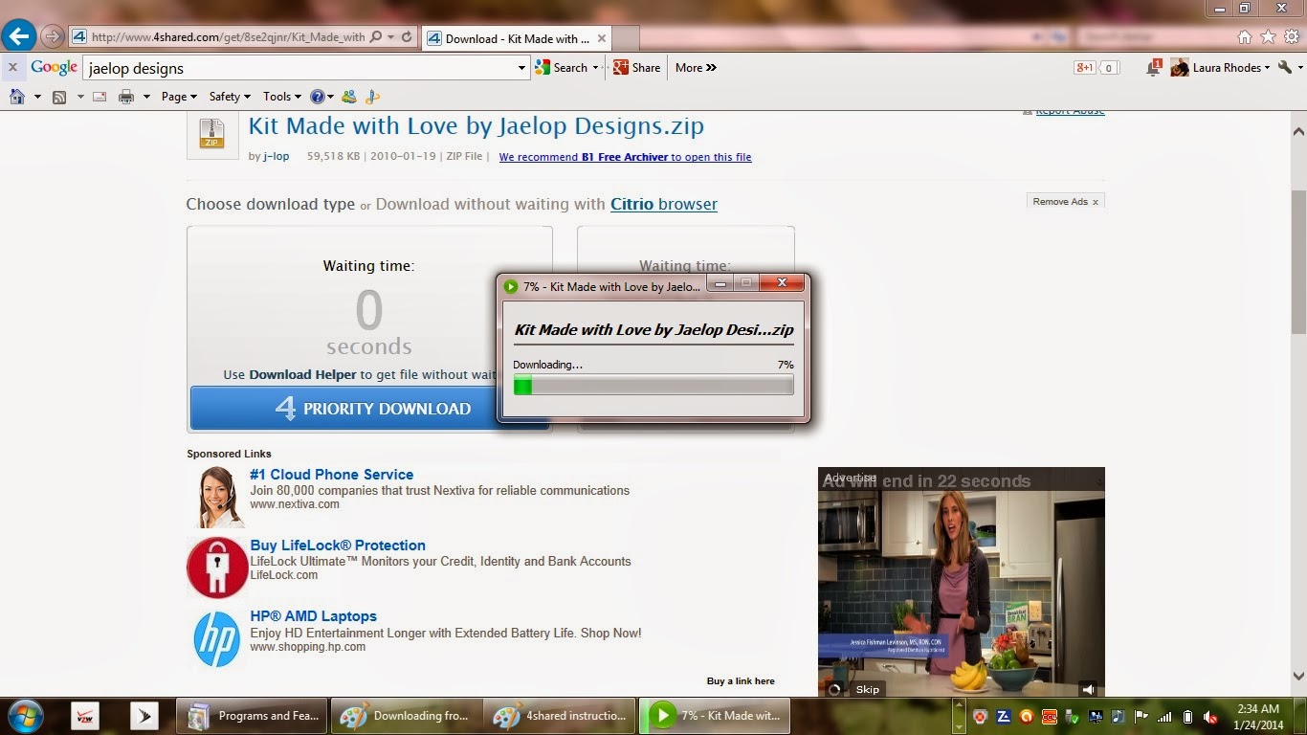Viewport: 1307px width, 735px height.
Task: Click the RSS feeds icon
Action: point(59,96)
